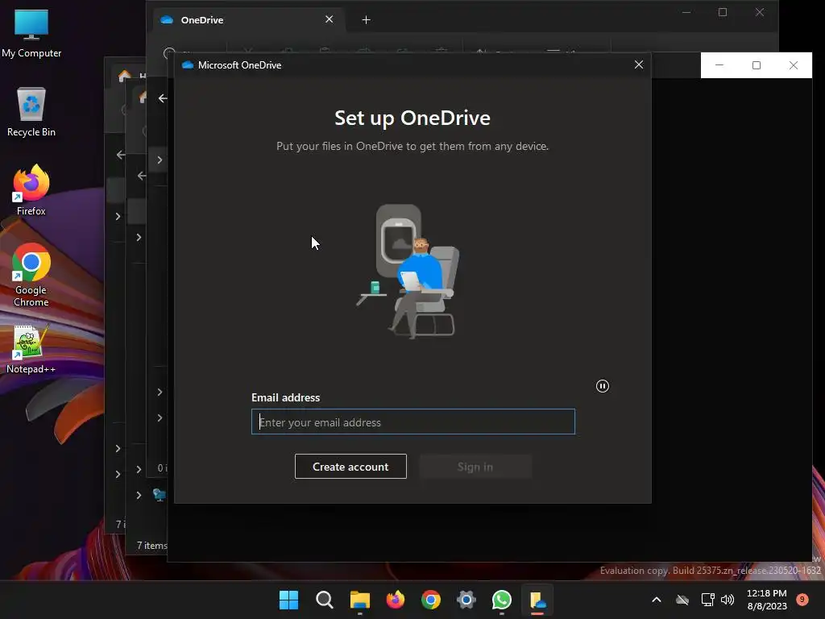825x619 pixels.
Task: Click the email address input field
Action: 413,422
